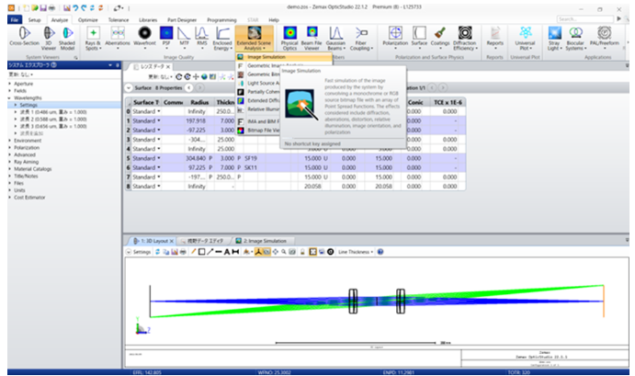635x376 pixels.
Task: Open the Aberrations analysis menu
Action: (118, 38)
